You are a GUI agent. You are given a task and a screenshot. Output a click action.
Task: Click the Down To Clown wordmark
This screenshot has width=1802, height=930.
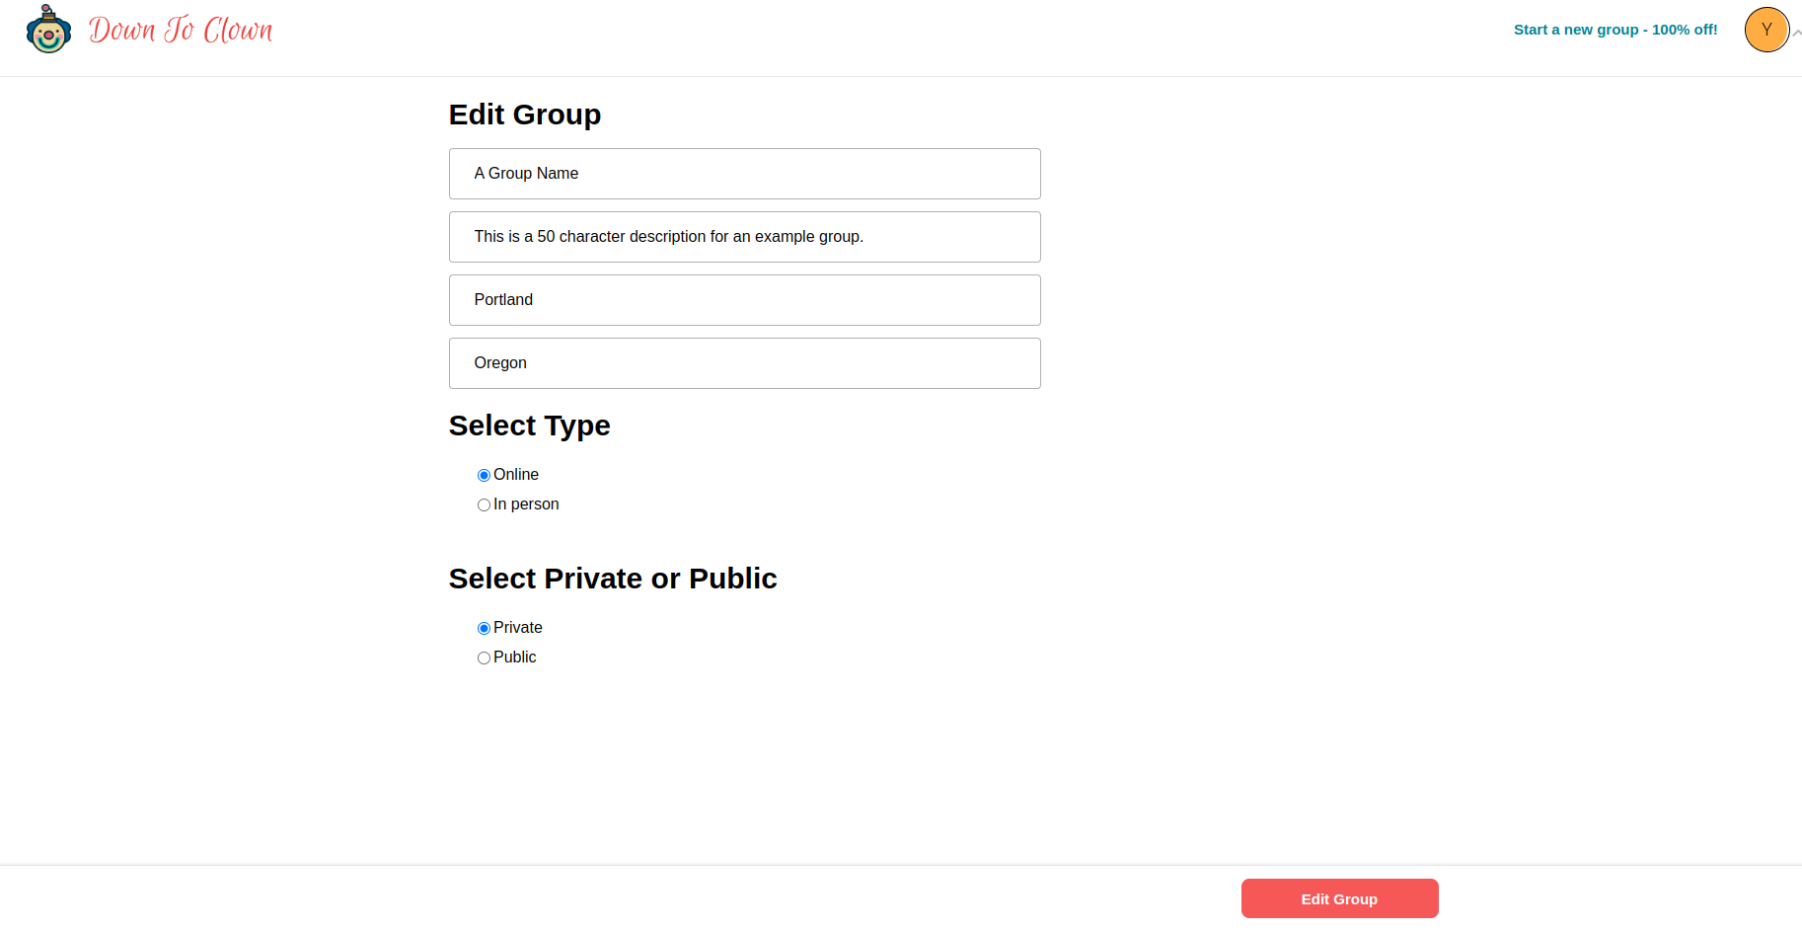181,31
